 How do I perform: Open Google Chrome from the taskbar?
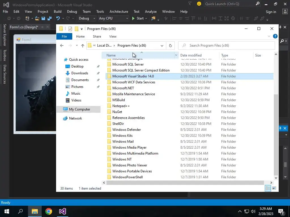pyautogui.click(x=49, y=211)
